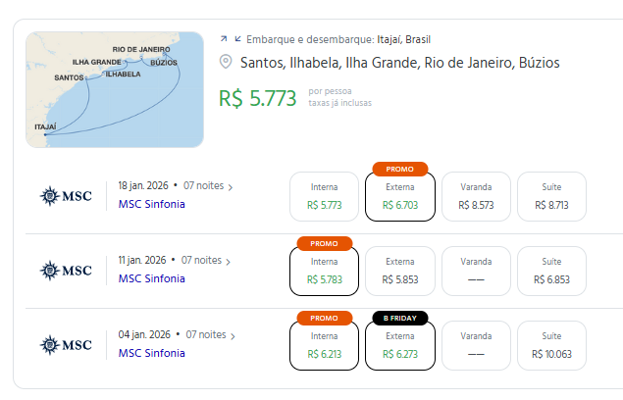Click MSC logo on 11 jan. row

tap(66, 270)
